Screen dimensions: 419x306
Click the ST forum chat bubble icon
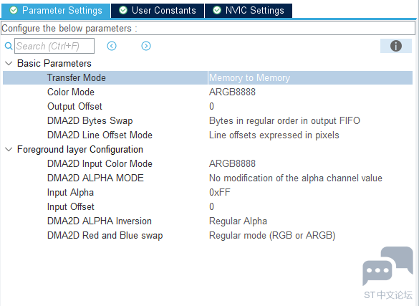click(387, 266)
